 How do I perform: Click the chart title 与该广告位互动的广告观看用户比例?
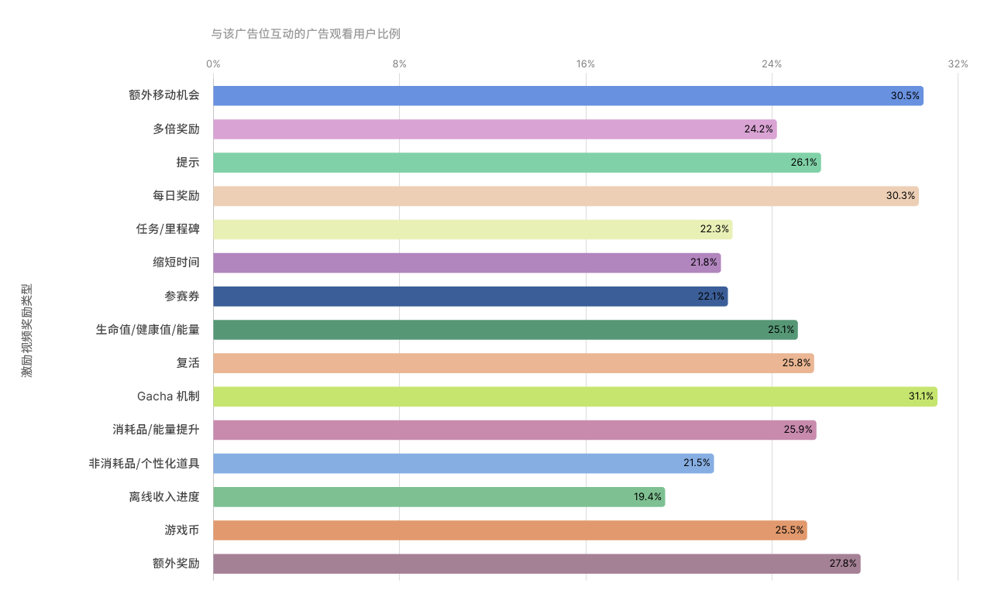306,34
